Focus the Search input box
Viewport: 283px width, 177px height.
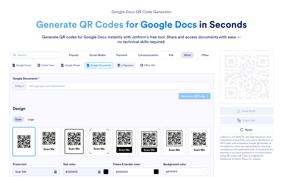point(36,55)
